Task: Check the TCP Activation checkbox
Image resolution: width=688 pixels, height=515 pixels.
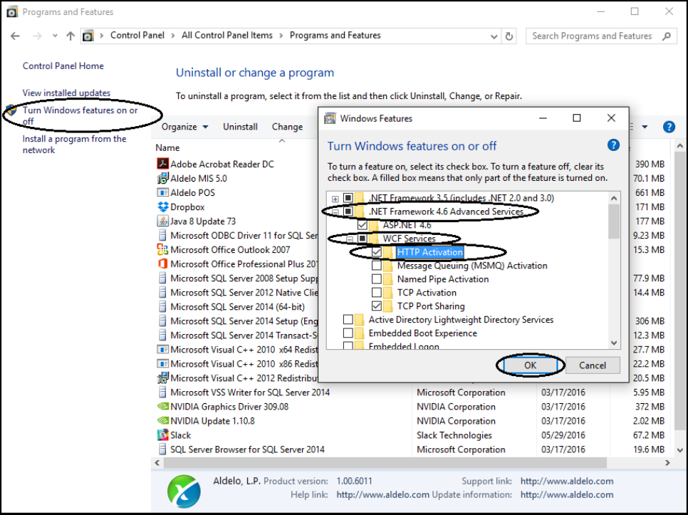Action: pyautogui.click(x=377, y=293)
